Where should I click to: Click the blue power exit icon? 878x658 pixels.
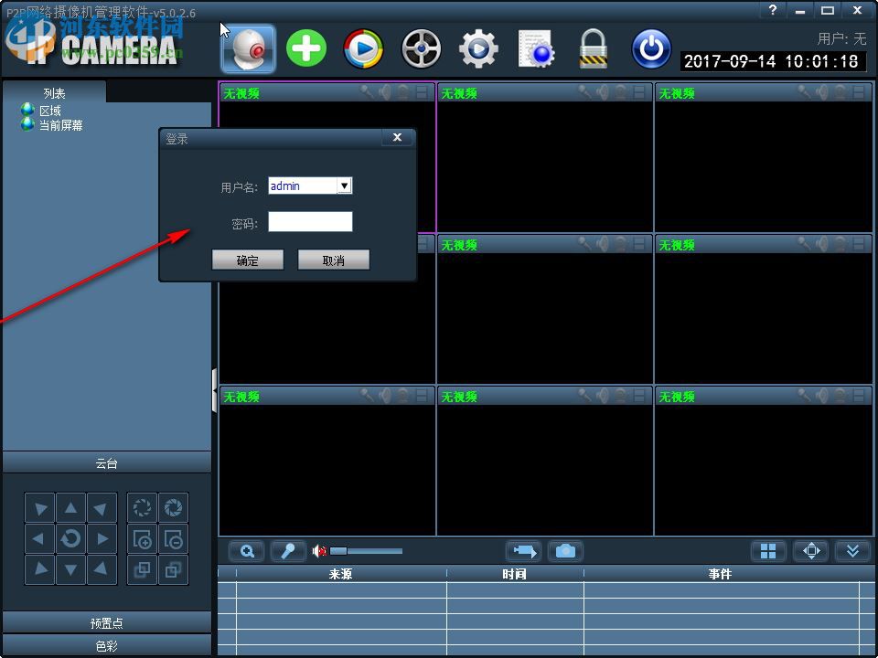(651, 49)
